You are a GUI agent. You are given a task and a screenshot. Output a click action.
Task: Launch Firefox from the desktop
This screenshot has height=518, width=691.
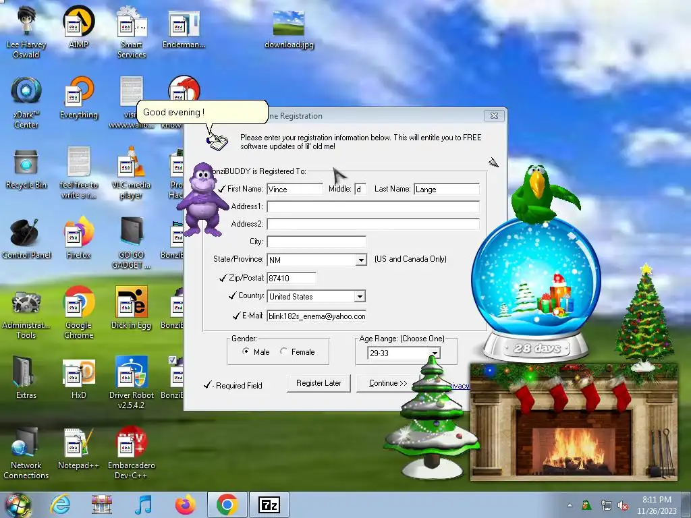click(78, 238)
